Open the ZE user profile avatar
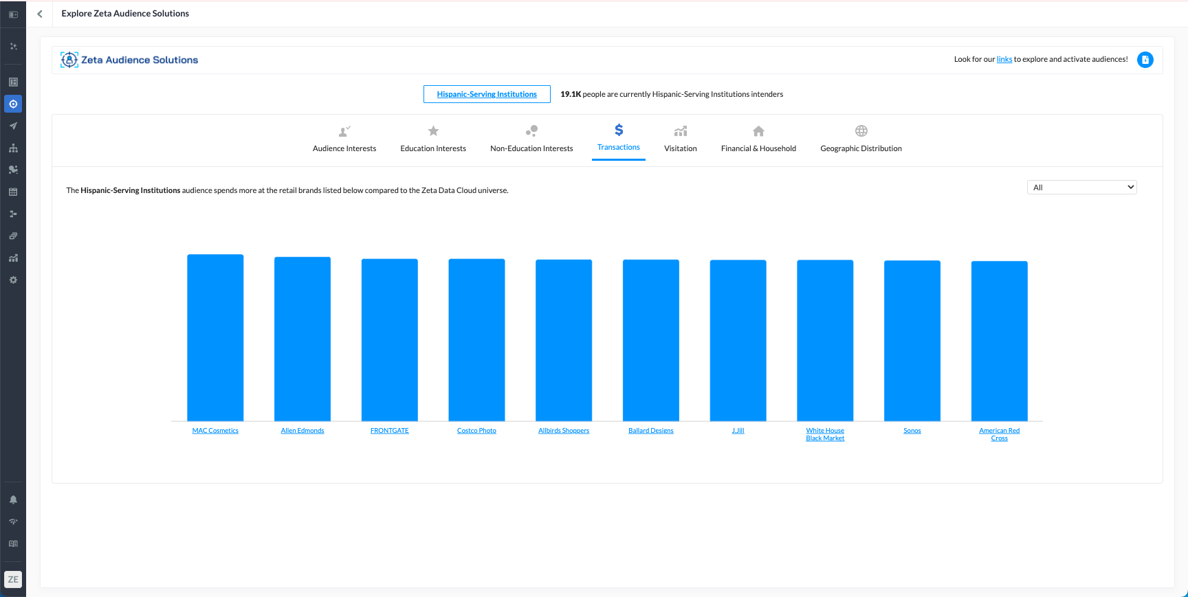This screenshot has height=597, width=1188. (x=13, y=579)
